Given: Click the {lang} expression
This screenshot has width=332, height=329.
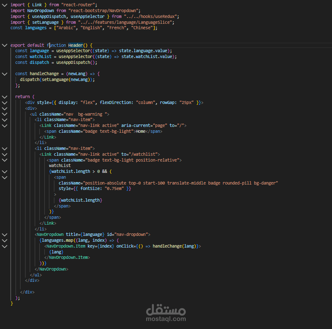Looking at the screenshot, I should click(x=56, y=252).
